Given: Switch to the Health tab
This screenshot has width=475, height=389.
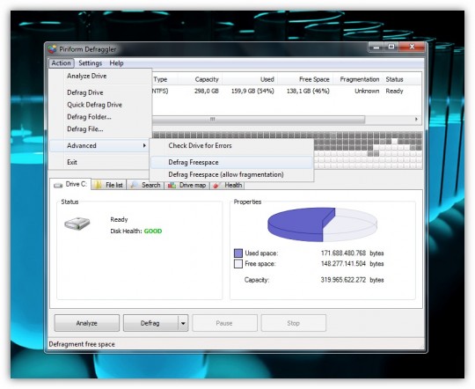Looking at the screenshot, I should click(227, 185).
